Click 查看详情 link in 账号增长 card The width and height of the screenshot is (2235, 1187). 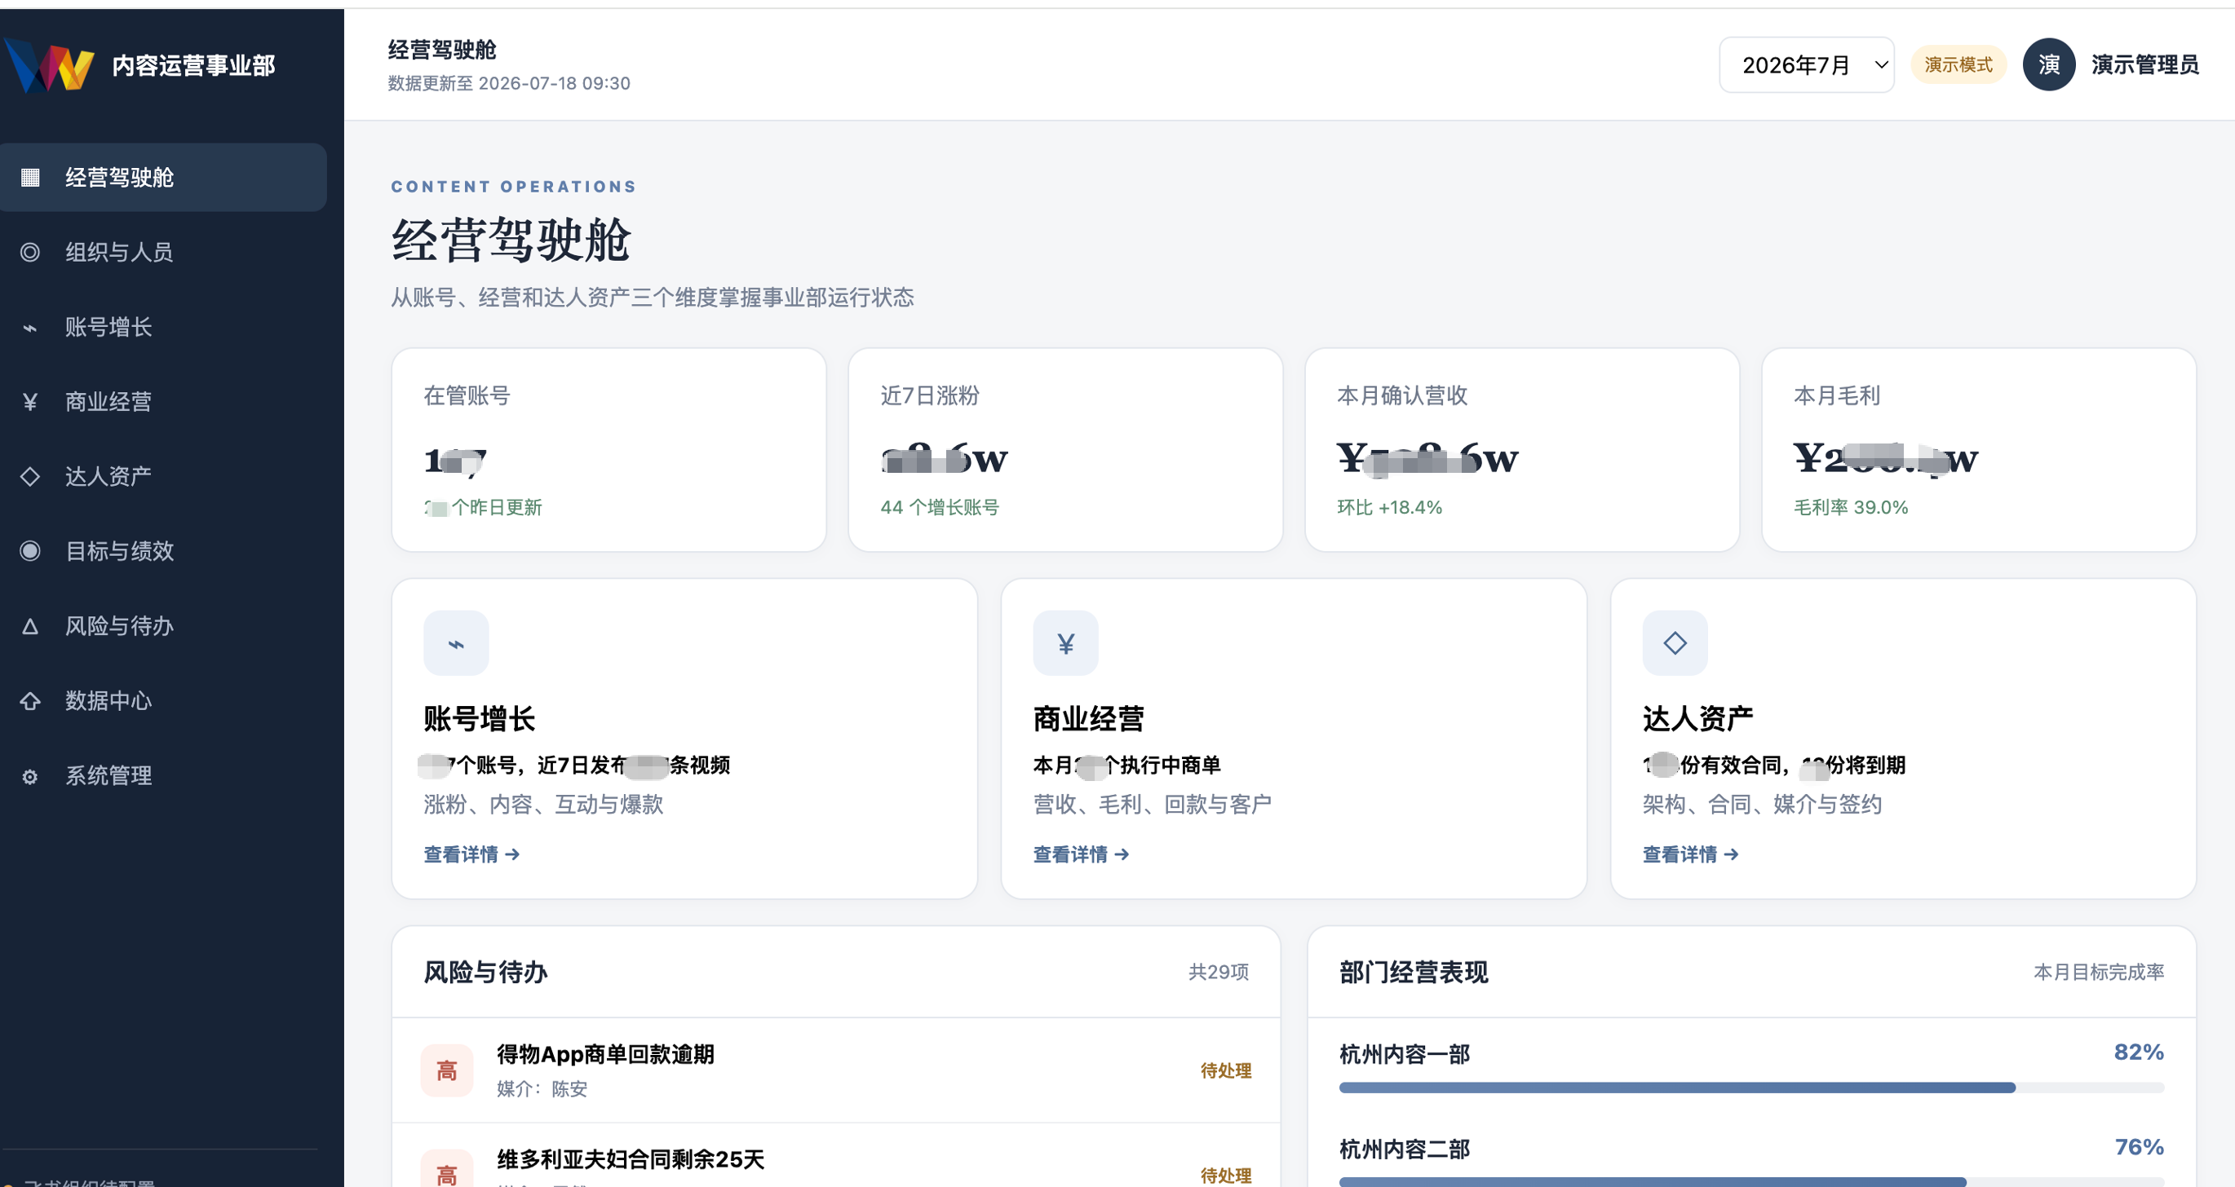(x=472, y=854)
